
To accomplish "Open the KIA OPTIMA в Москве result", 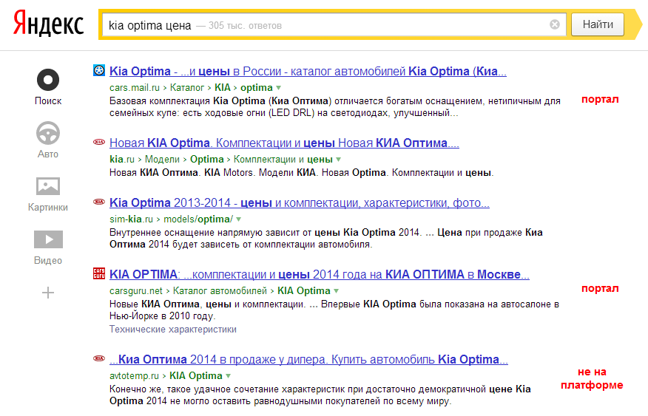I will click(320, 274).
